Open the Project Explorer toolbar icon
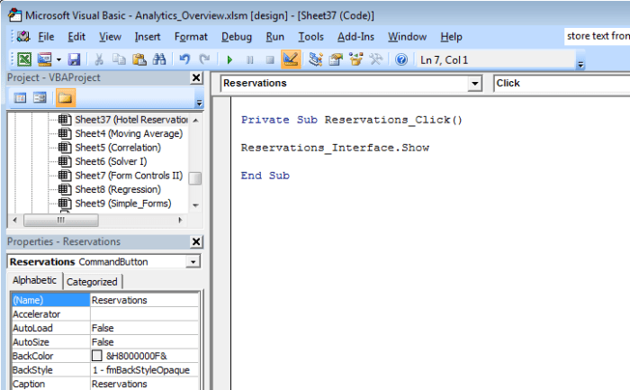 [x=316, y=59]
